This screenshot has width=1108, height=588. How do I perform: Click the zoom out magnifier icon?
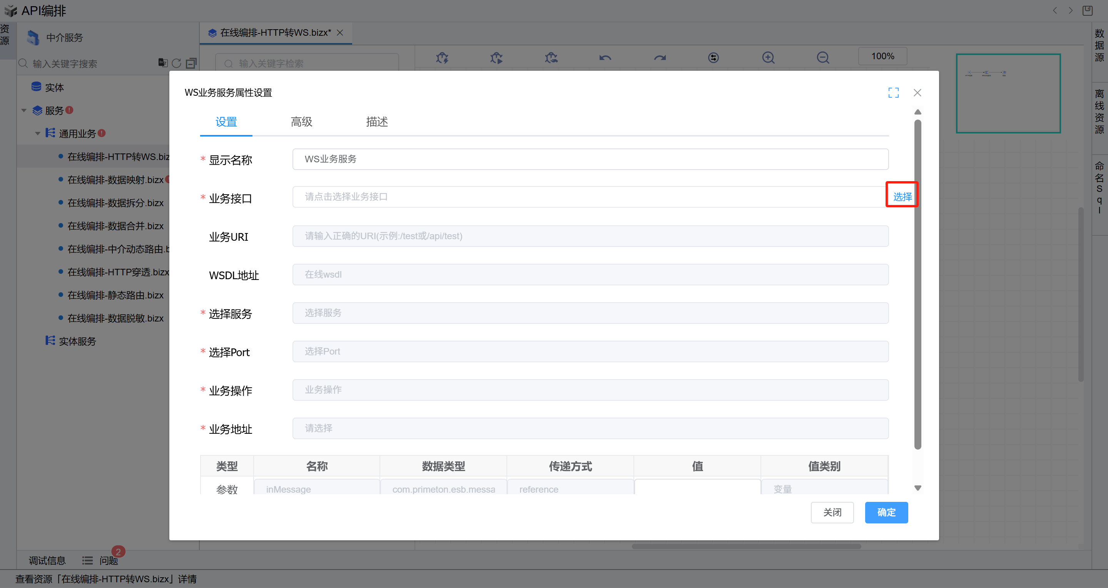823,57
